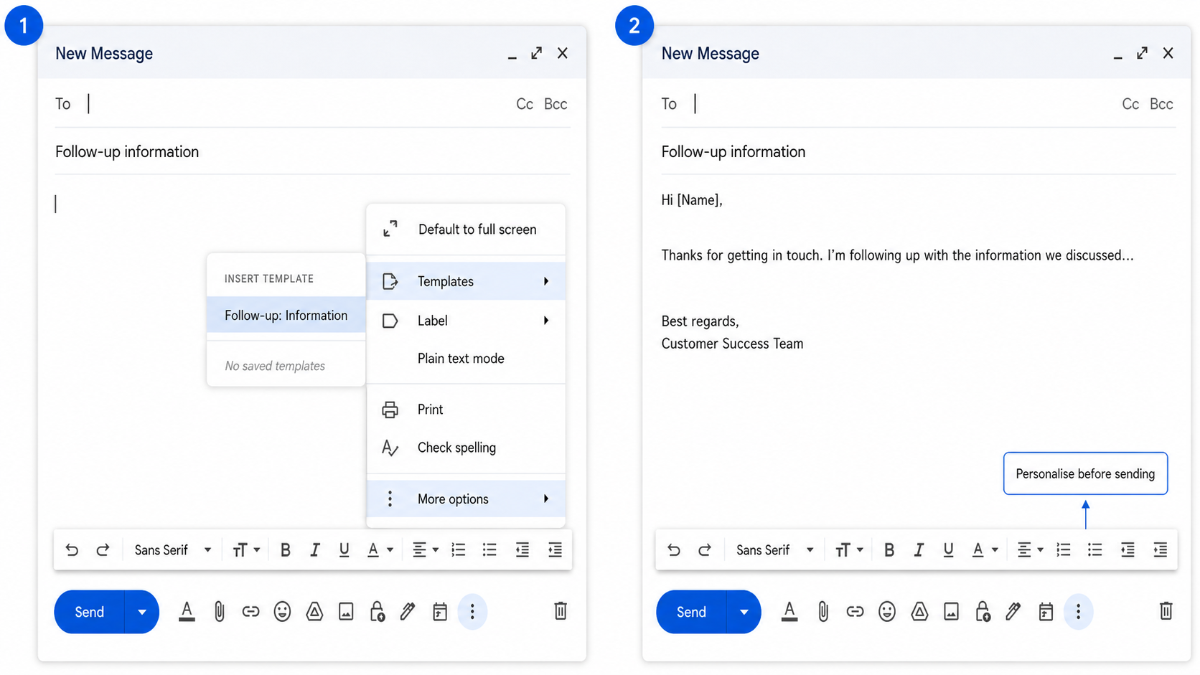Open font Sans Serif dropdown in first window

pos(173,550)
